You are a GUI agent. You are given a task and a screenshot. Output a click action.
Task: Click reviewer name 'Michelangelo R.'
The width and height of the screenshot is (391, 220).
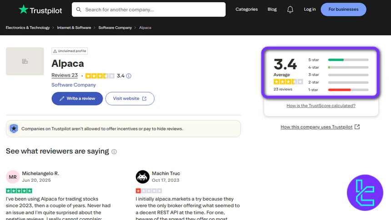pos(40,173)
